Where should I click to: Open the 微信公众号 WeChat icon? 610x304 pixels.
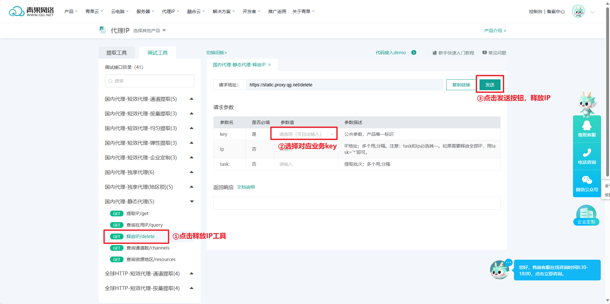click(x=587, y=180)
